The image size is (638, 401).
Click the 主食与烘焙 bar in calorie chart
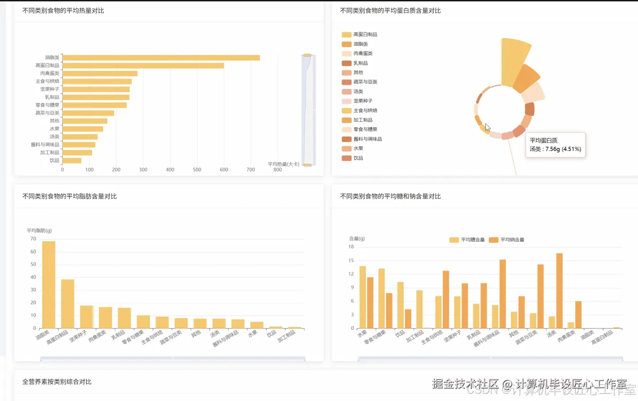(97, 82)
